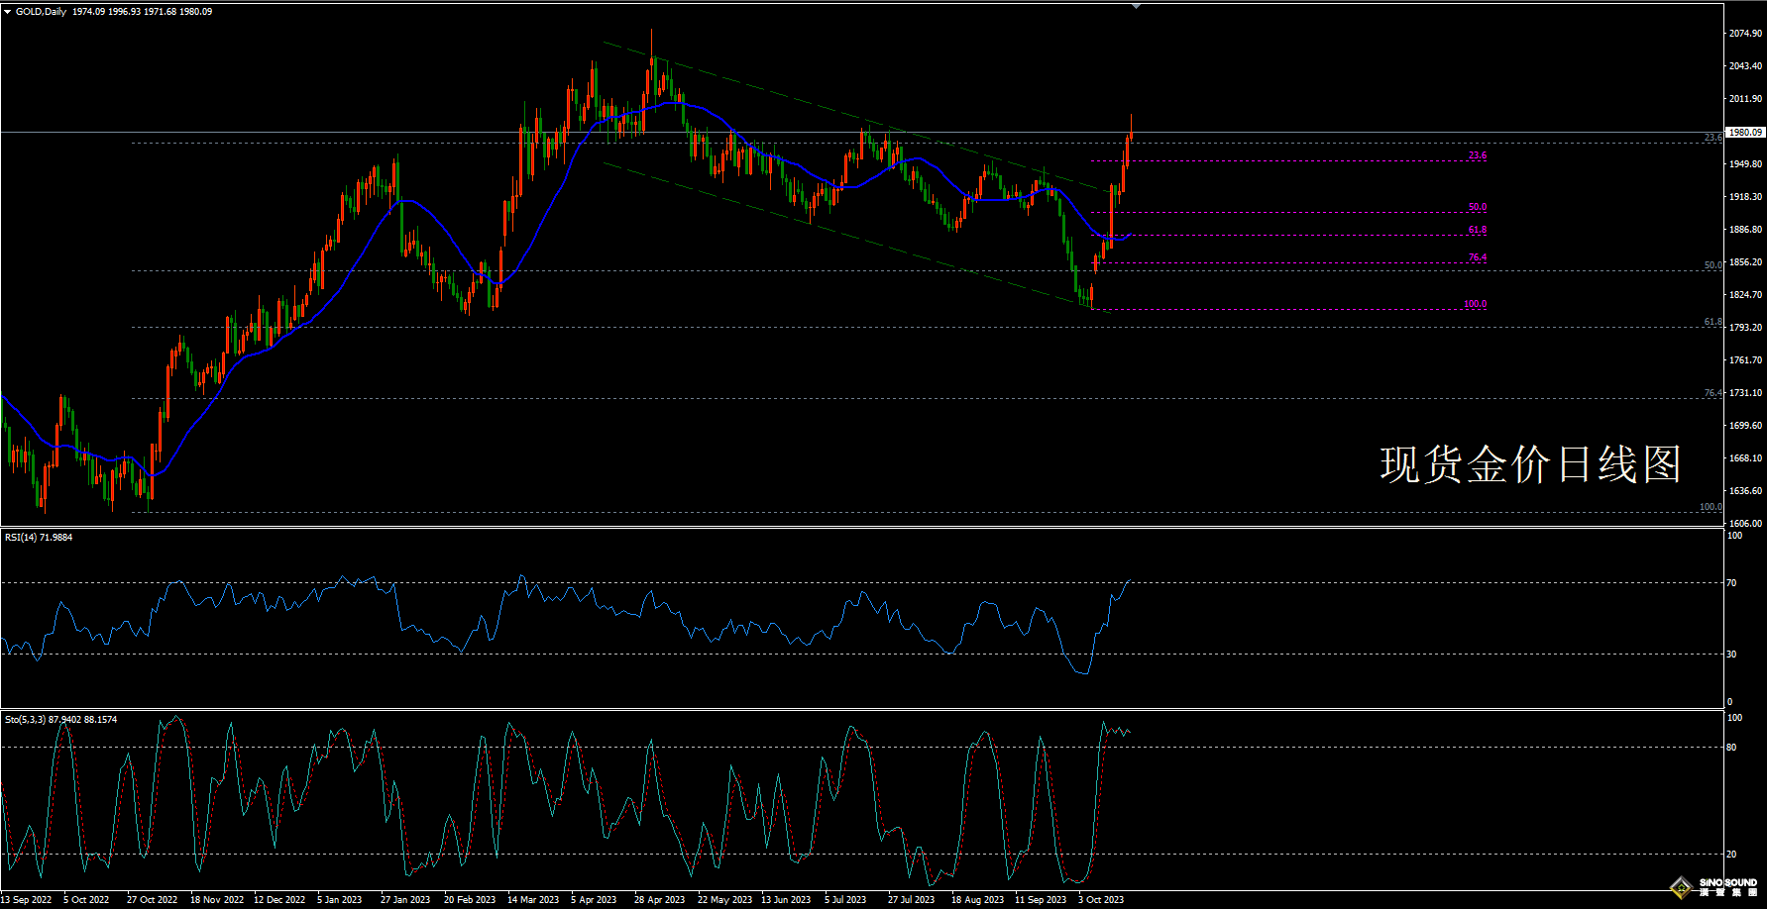
Task: Click the 3 Oct 2023 date on time axis
Action: [x=1101, y=900]
